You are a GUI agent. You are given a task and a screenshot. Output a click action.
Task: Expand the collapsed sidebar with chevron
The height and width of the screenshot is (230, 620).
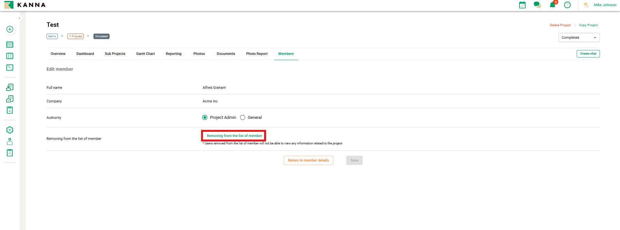point(20,18)
